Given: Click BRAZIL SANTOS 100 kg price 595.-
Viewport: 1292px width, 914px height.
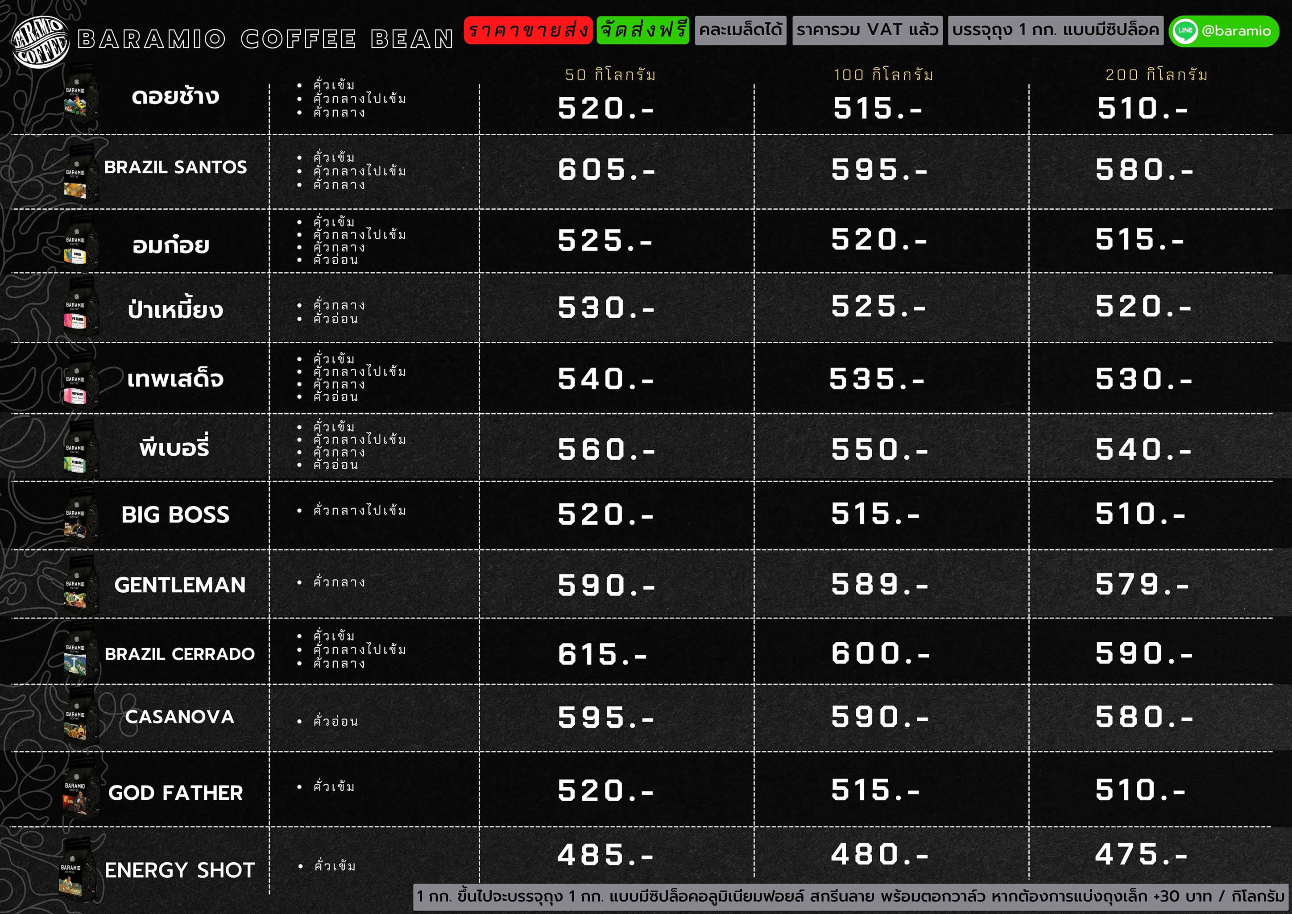Looking at the screenshot, I should click(x=880, y=170).
